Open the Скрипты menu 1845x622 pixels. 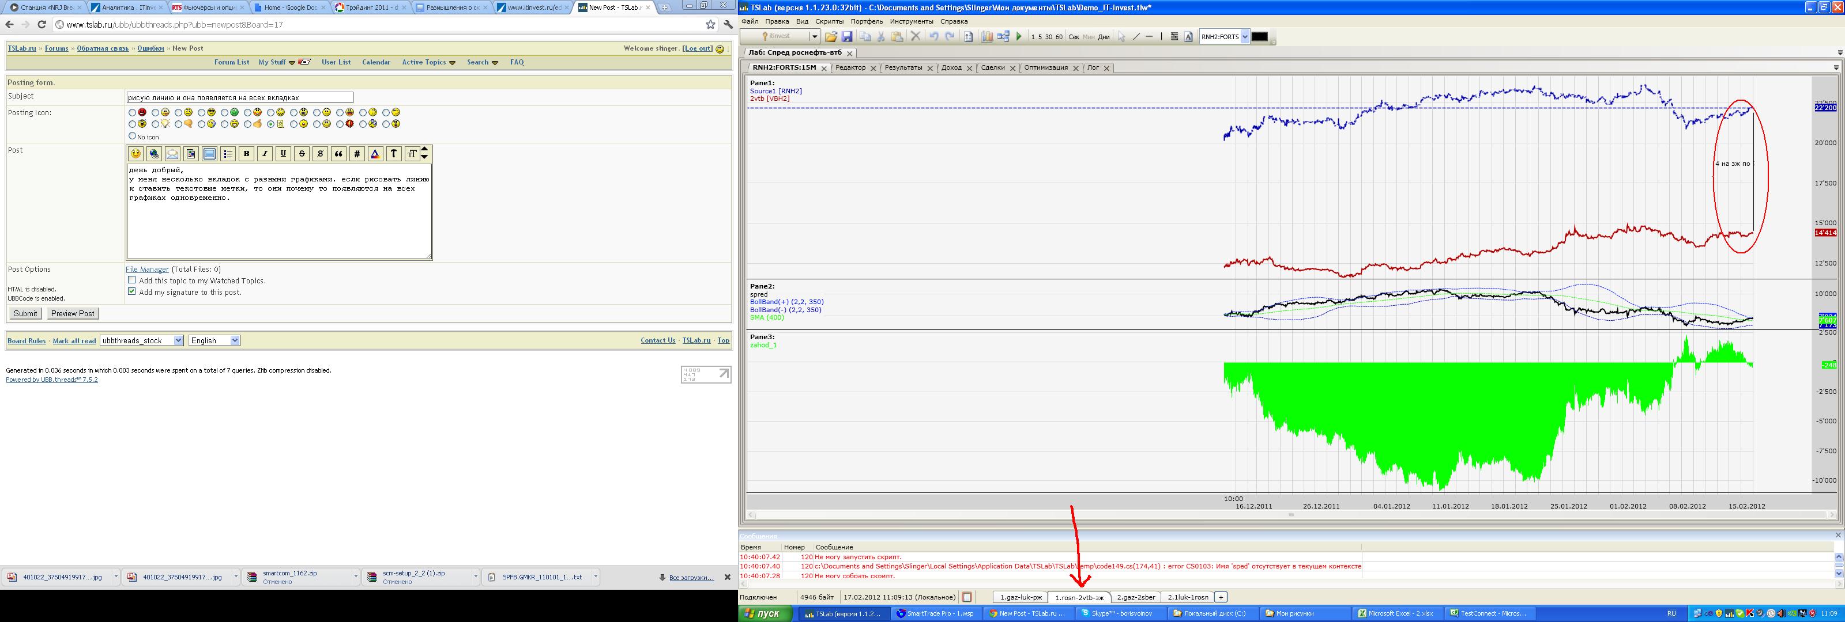(830, 21)
